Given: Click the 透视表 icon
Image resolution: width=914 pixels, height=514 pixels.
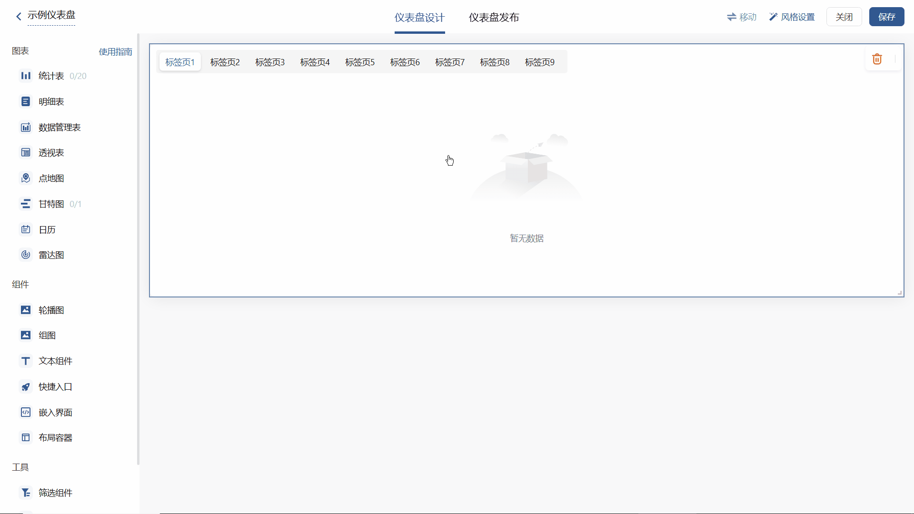Looking at the screenshot, I should pyautogui.click(x=26, y=152).
